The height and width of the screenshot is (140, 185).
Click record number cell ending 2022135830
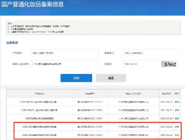[90, 110]
